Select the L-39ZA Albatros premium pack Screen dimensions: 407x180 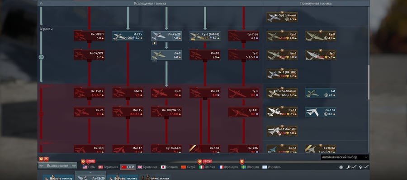[x=282, y=93]
